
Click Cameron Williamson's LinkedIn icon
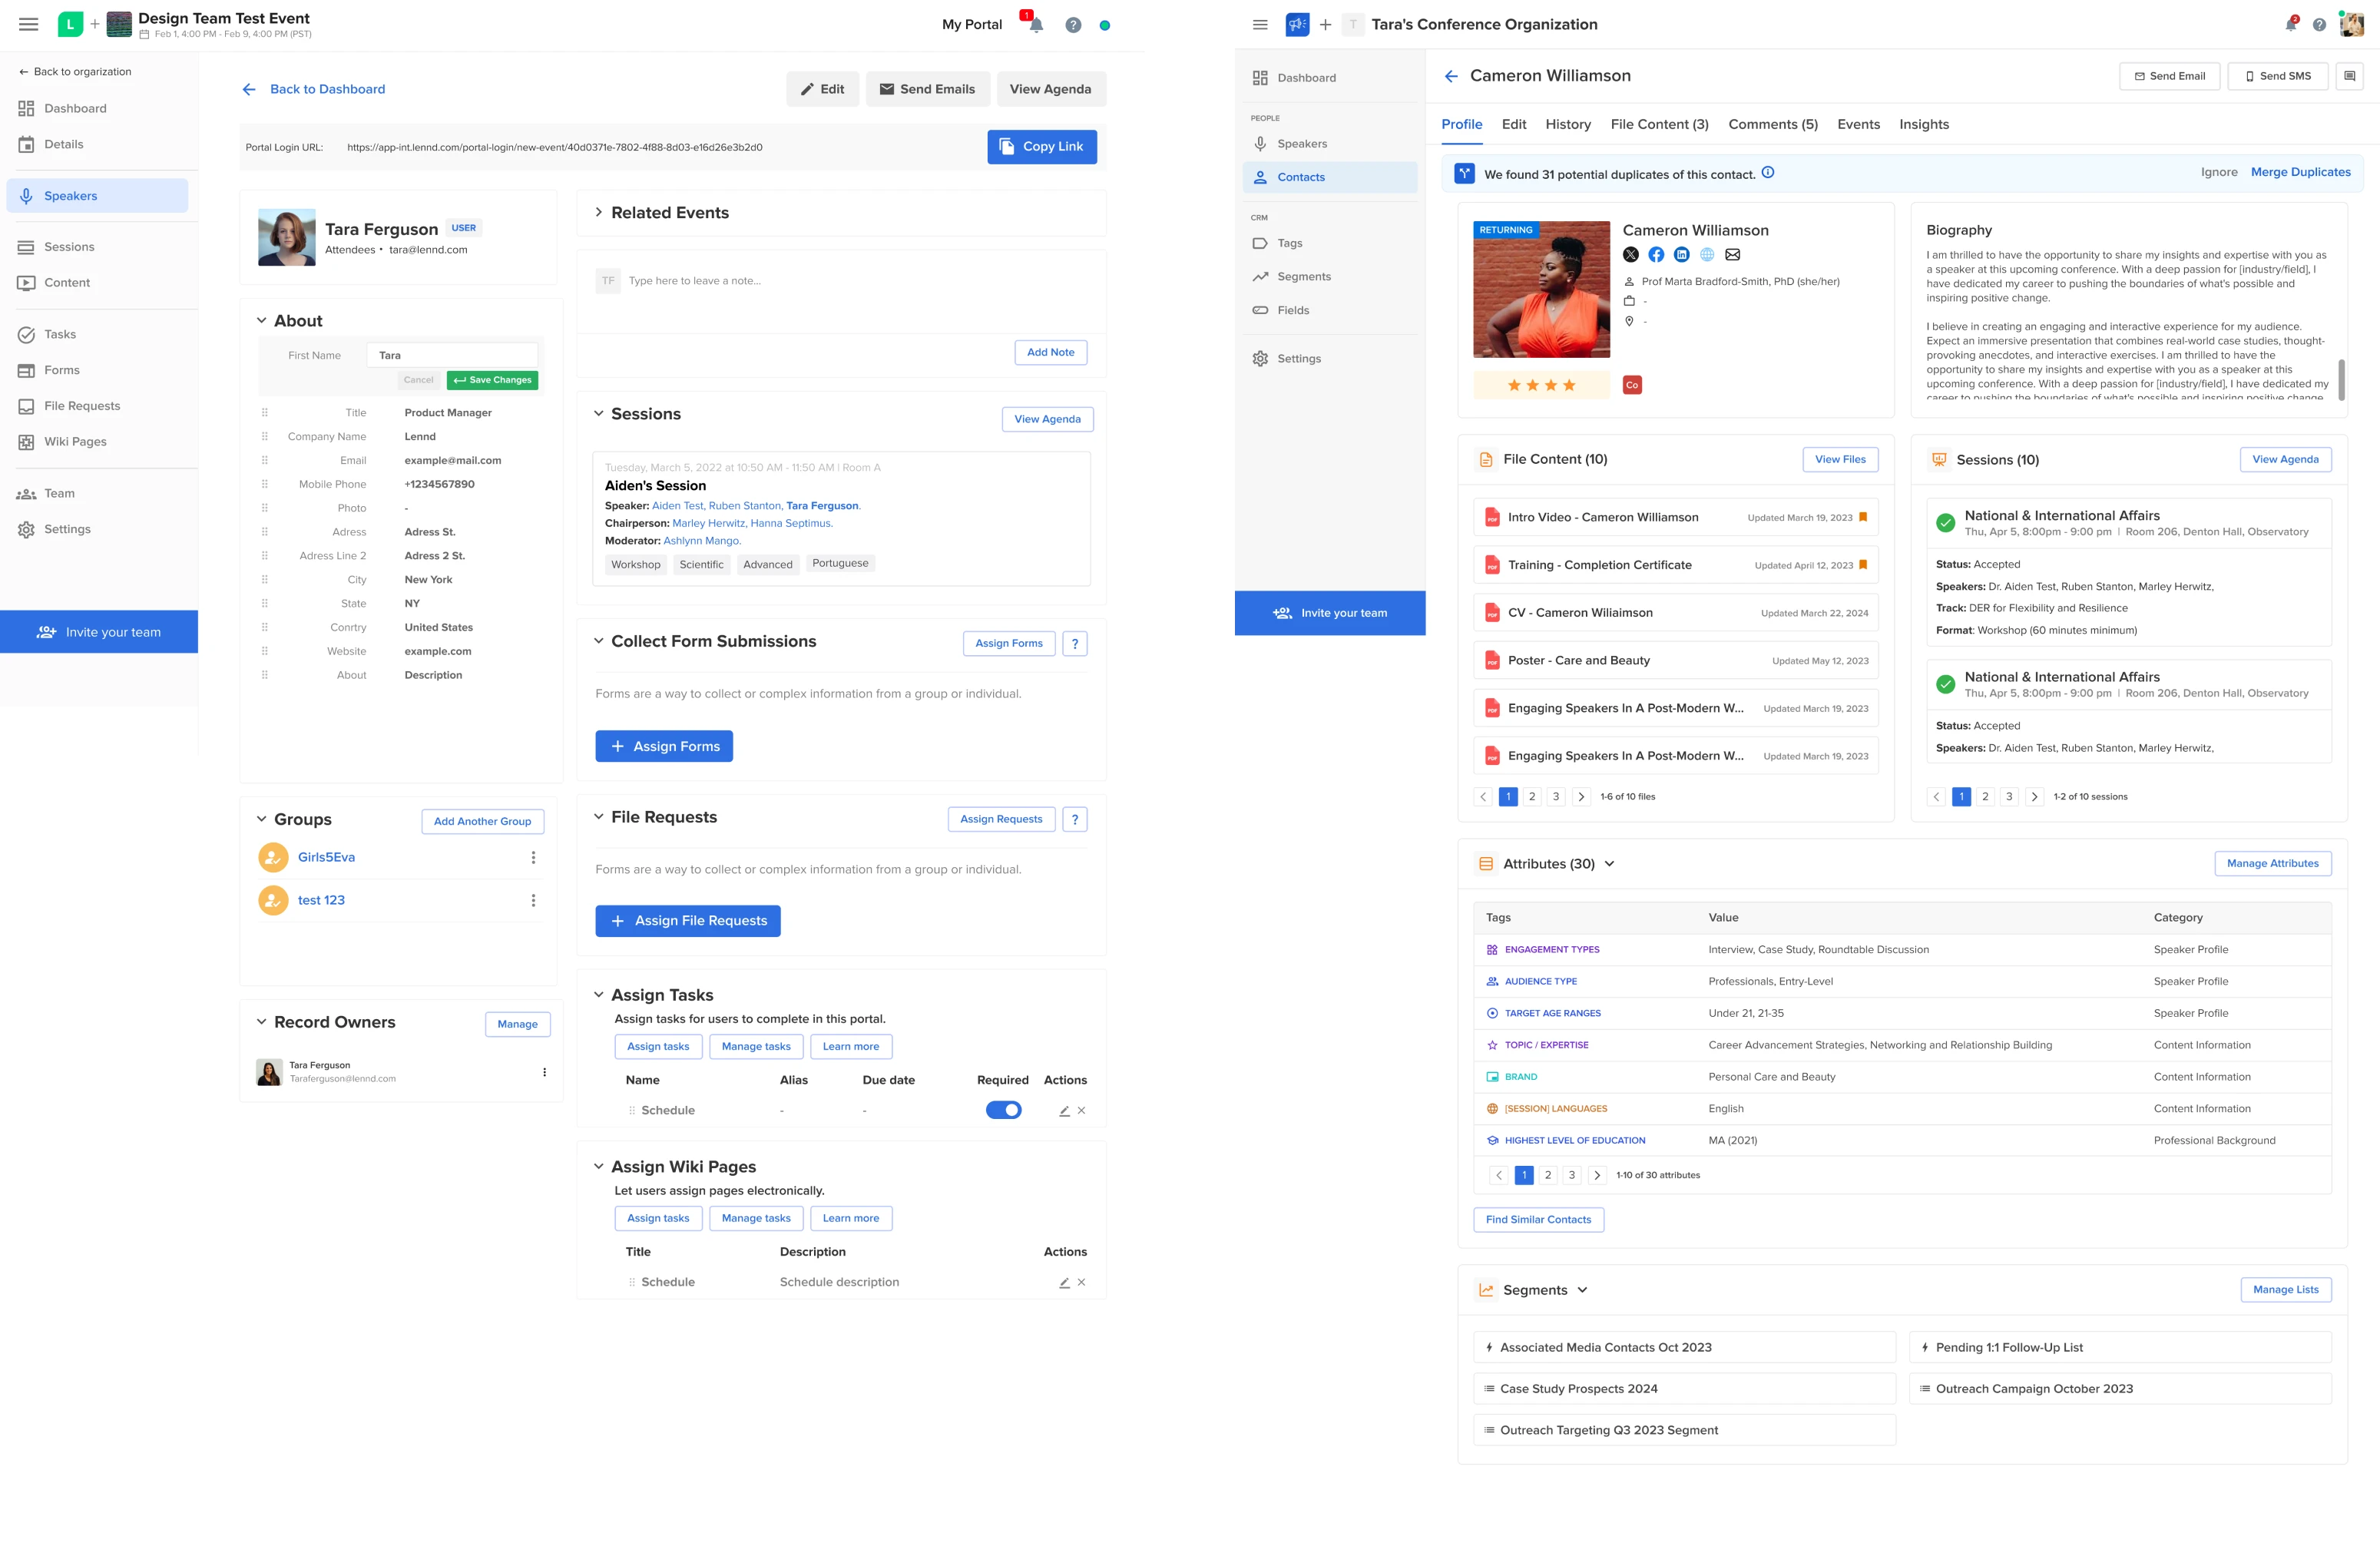coord(1682,255)
